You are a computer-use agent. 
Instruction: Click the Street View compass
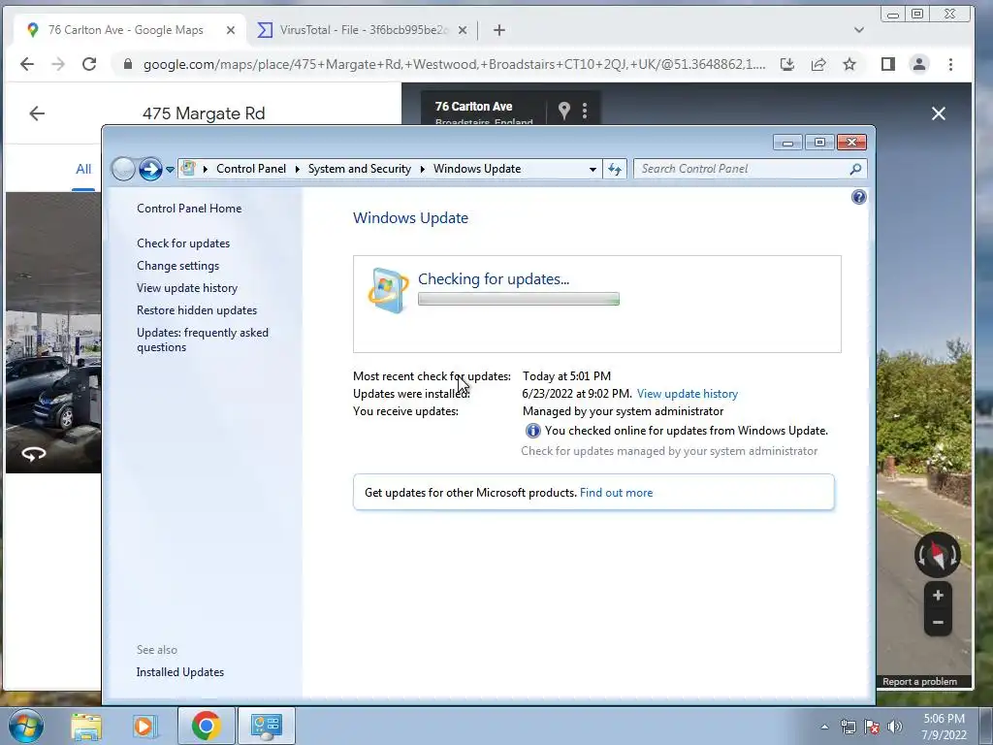tap(938, 556)
